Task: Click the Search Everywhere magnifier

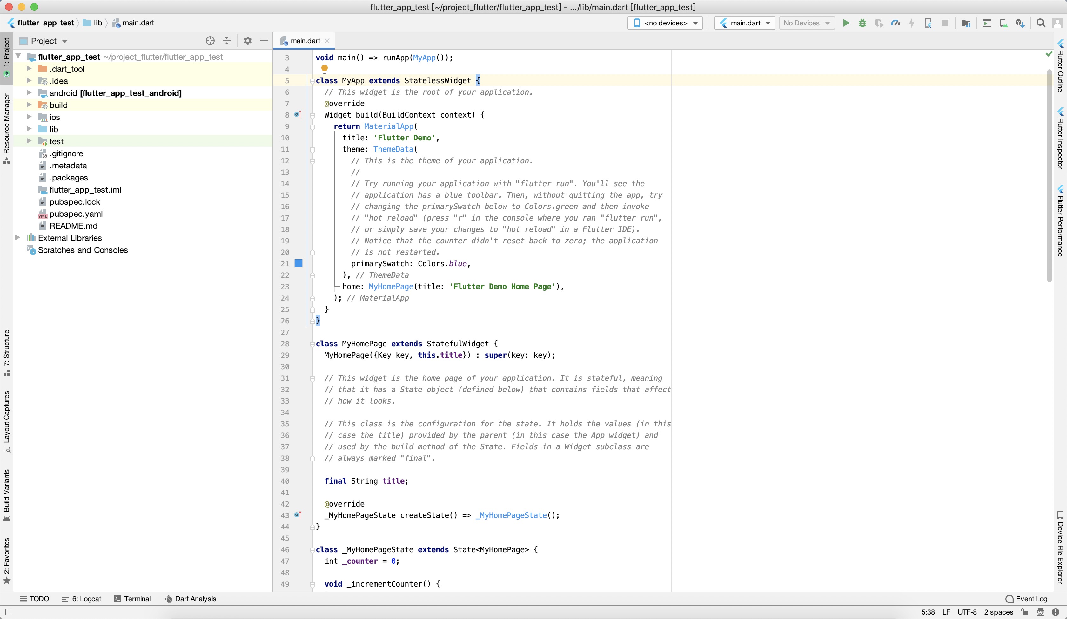Action: click(x=1041, y=23)
